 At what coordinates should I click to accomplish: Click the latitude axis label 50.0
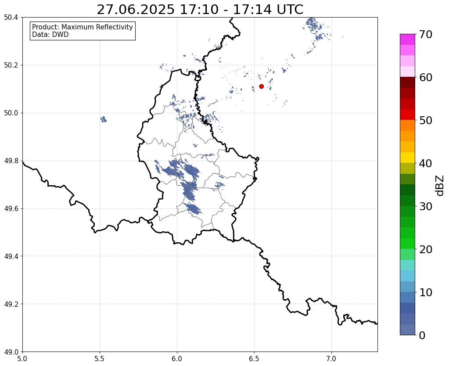tap(11, 113)
